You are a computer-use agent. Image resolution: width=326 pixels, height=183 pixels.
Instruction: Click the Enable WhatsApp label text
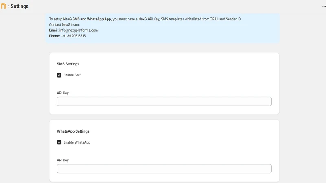click(77, 142)
